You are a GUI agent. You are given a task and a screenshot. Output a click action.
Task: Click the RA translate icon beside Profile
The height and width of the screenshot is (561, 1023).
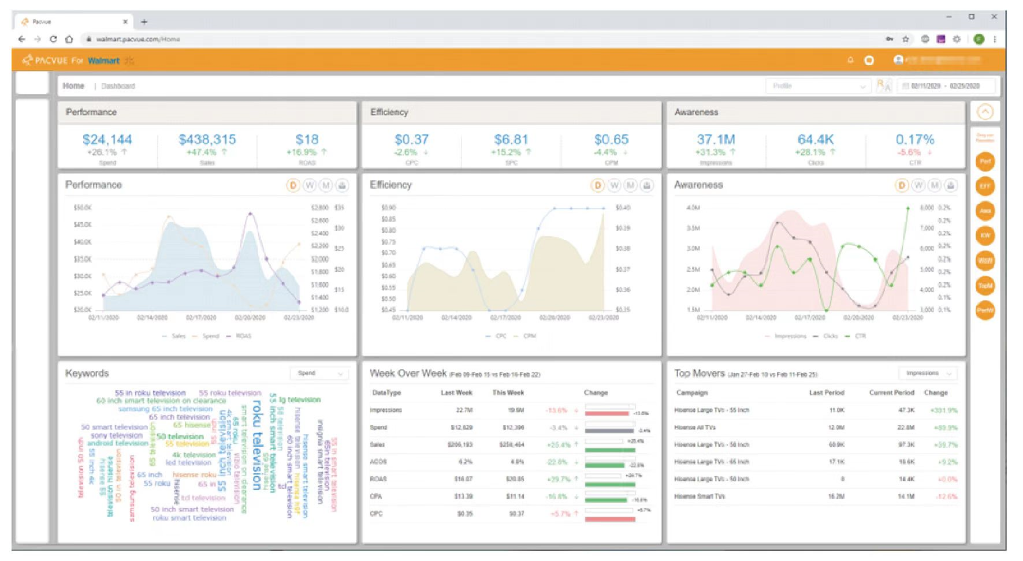pos(884,86)
